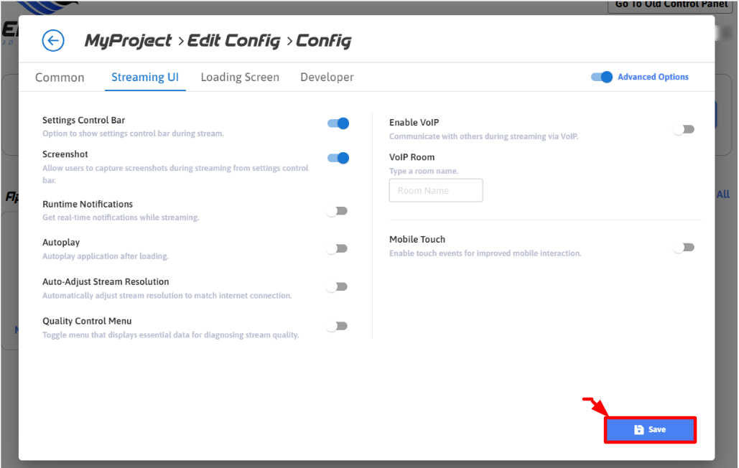The height and width of the screenshot is (468, 739).
Task: Disable the Settings Control Bar toggle
Action: click(x=338, y=123)
